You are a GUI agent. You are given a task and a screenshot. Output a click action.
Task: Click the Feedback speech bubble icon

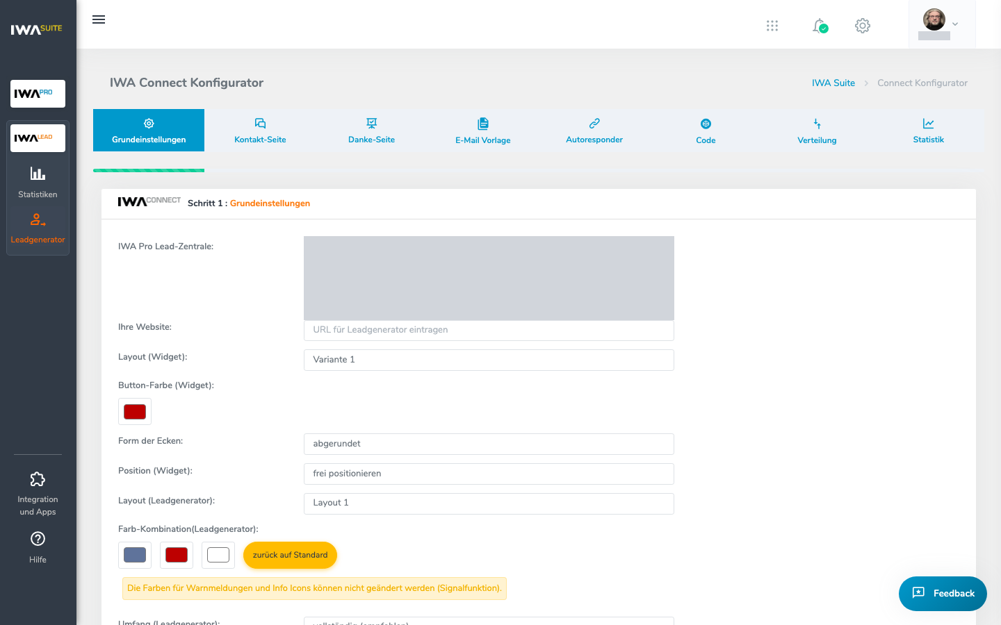pyautogui.click(x=918, y=593)
